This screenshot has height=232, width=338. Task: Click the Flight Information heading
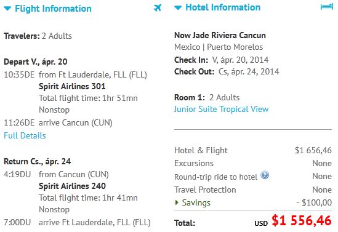(53, 9)
